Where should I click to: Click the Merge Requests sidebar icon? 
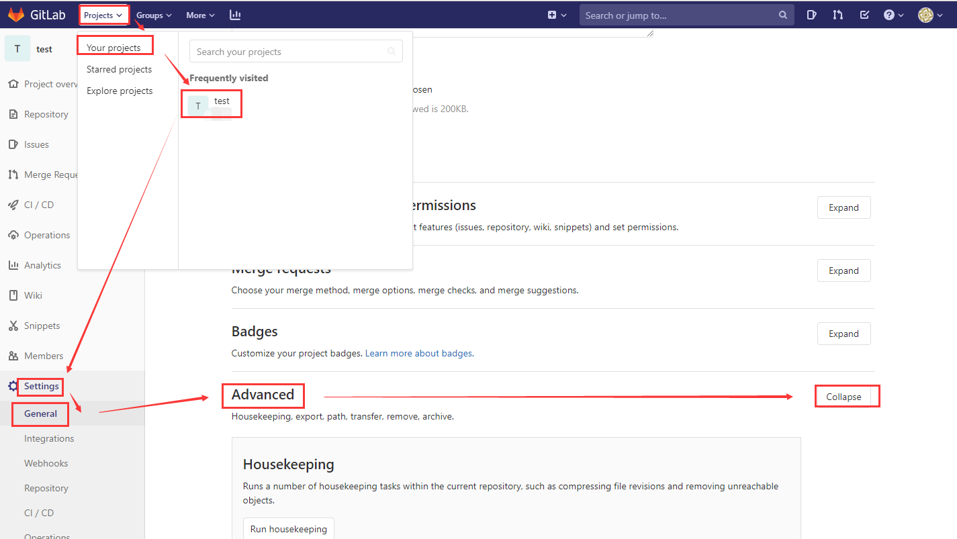13,175
